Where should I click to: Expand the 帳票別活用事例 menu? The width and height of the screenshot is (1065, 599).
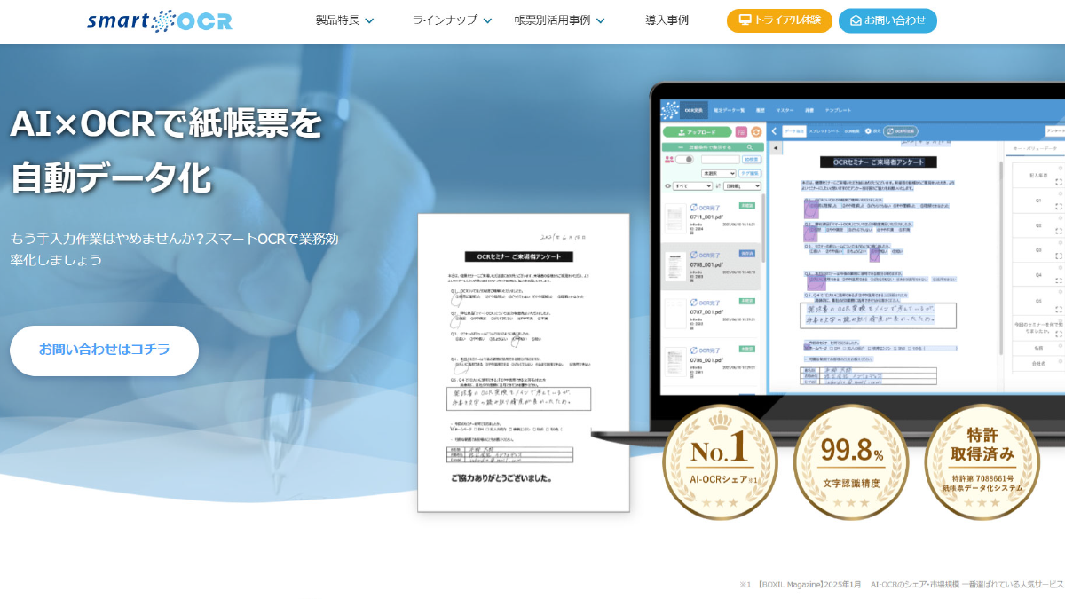(x=559, y=20)
